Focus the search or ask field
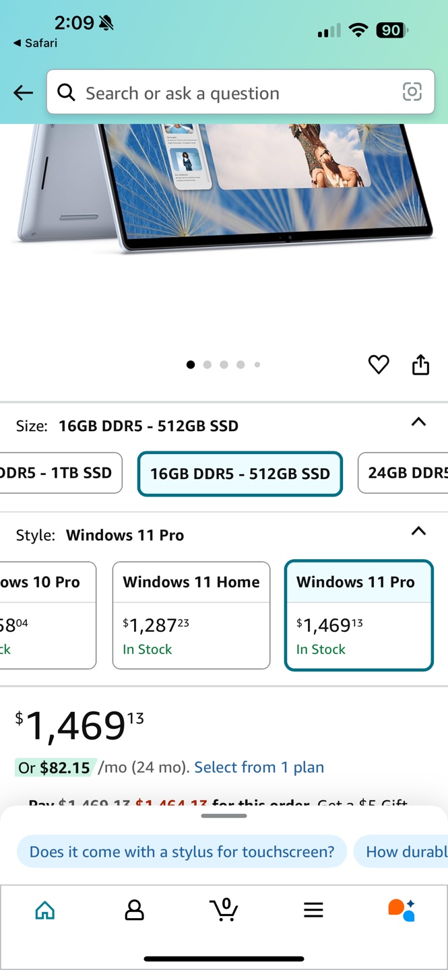 [x=241, y=92]
